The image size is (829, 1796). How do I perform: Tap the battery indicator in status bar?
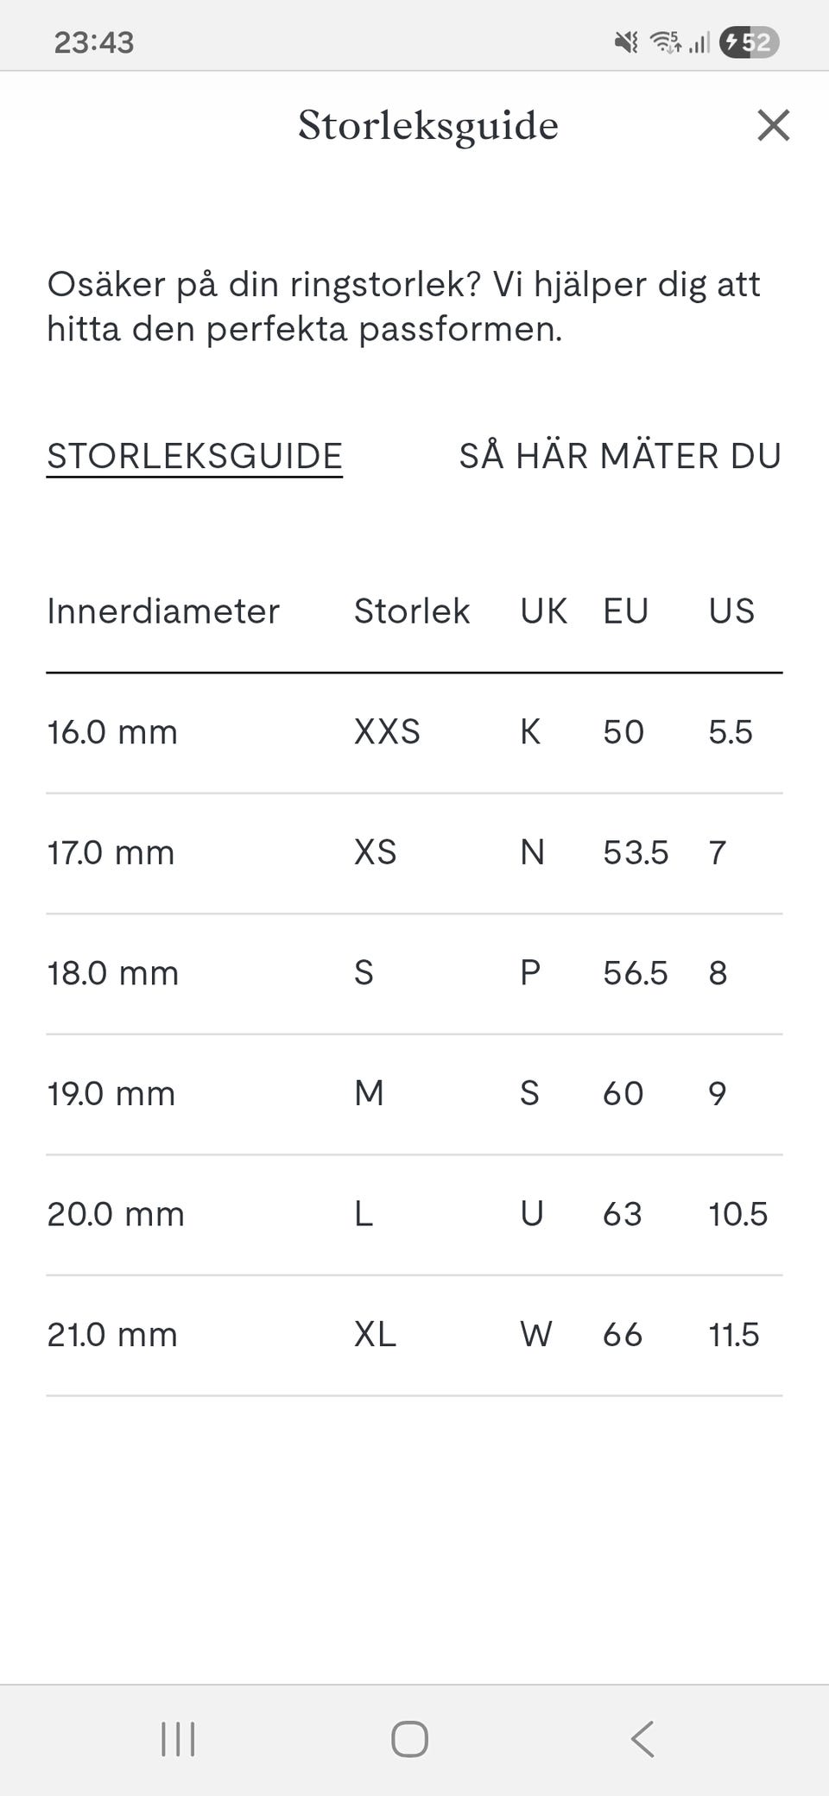[x=749, y=41]
